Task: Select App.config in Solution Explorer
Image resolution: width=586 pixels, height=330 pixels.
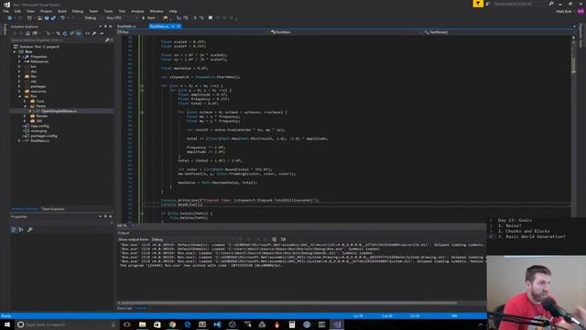Action: coord(40,126)
